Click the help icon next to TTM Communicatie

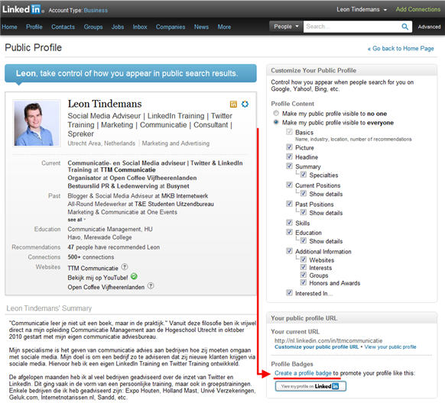(125, 267)
